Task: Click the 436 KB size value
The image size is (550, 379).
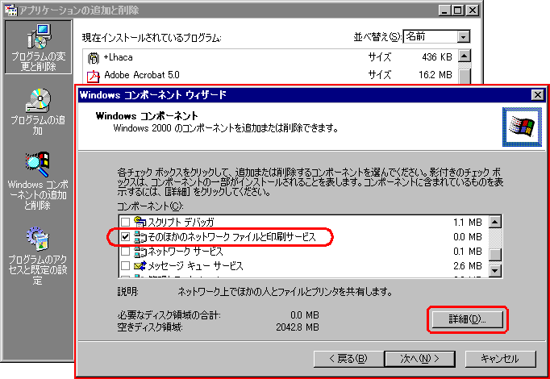Action: point(437,57)
